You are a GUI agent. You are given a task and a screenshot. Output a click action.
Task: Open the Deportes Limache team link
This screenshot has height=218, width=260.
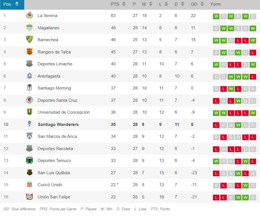pyautogui.click(x=55, y=64)
